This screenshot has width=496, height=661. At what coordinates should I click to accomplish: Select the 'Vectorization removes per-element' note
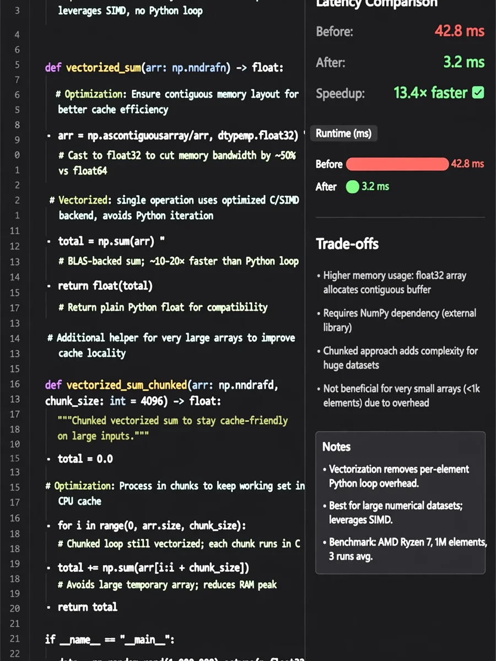tap(395, 476)
